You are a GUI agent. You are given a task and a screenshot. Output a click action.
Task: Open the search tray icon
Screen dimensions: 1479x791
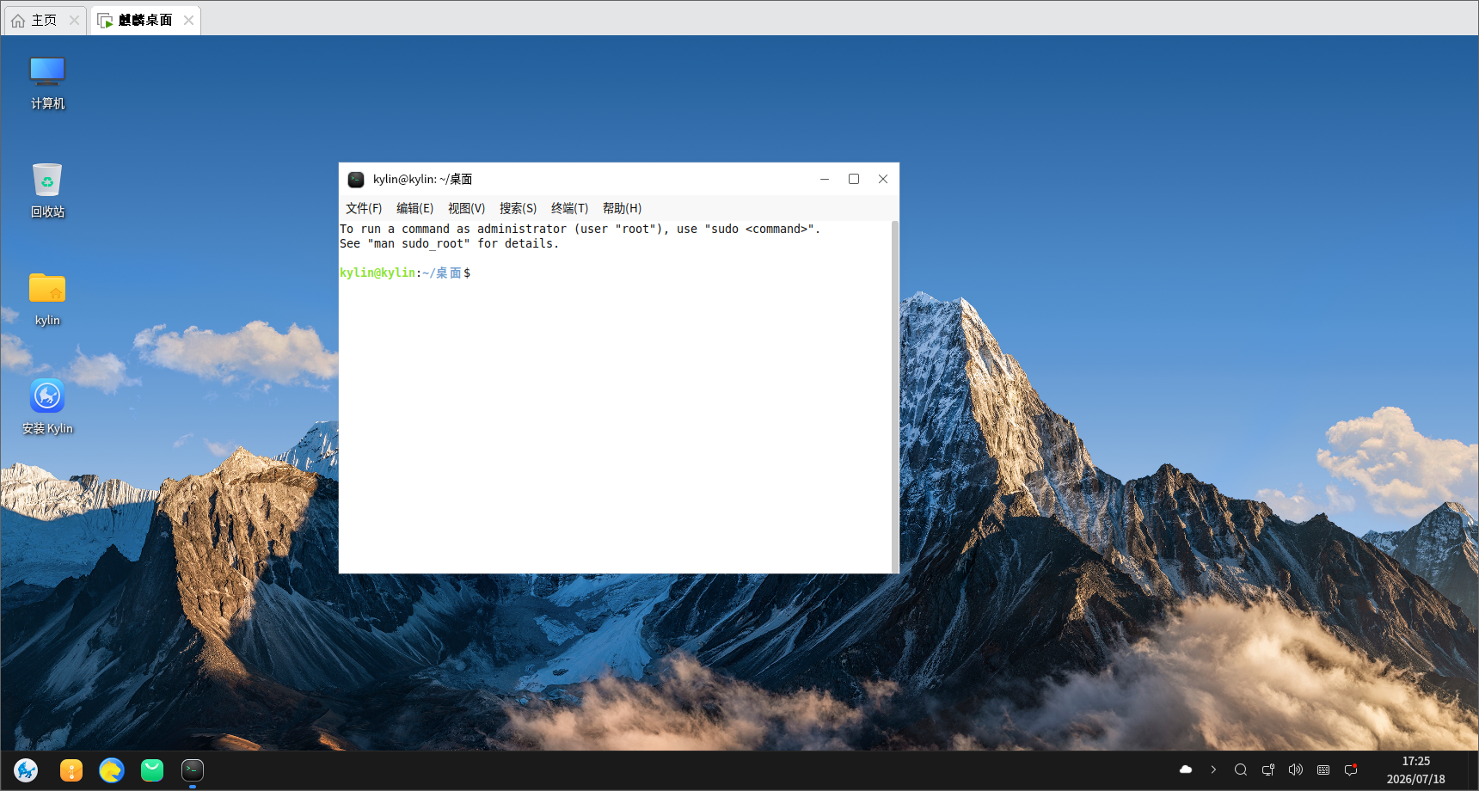pyautogui.click(x=1241, y=770)
